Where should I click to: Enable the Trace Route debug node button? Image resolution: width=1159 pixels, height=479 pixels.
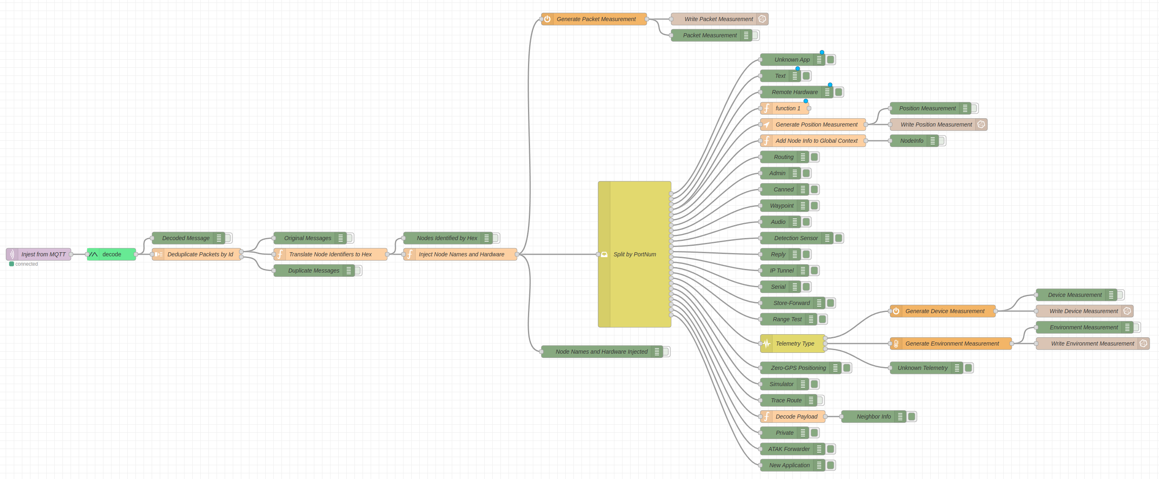coord(820,400)
